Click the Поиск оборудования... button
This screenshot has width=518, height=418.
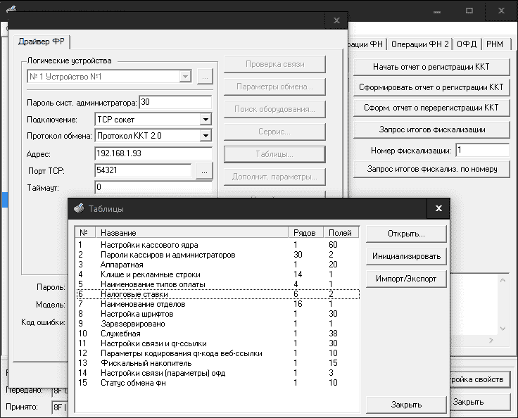coord(274,109)
